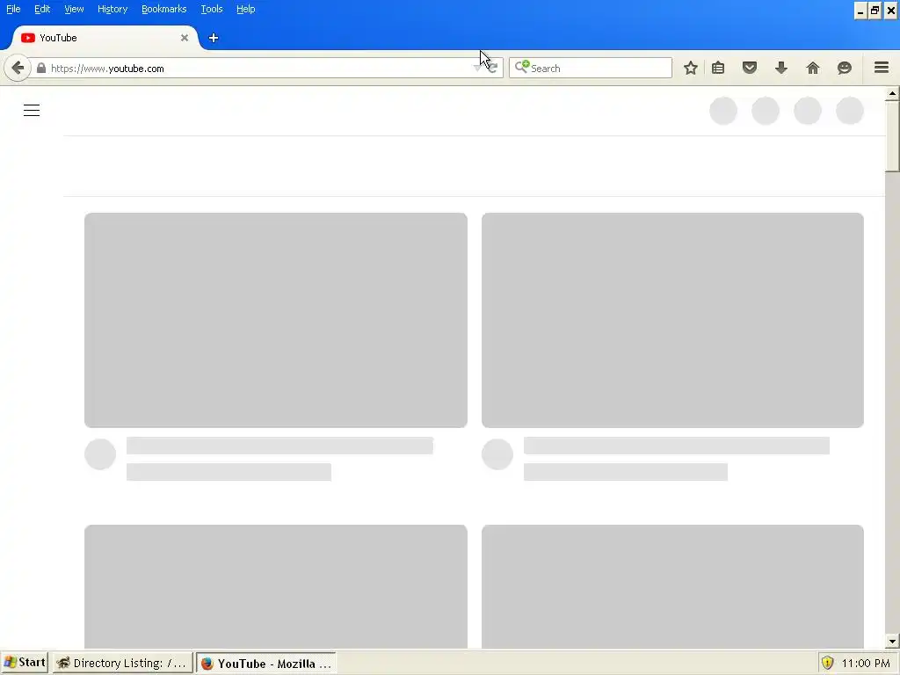
Task: Restore down the Firefox window
Action: click(875, 11)
